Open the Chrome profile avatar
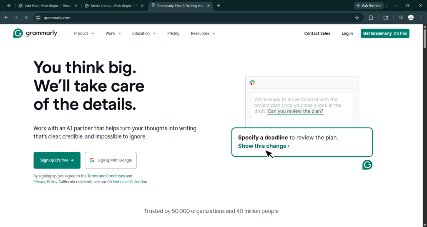The image size is (427, 227). 411,18
